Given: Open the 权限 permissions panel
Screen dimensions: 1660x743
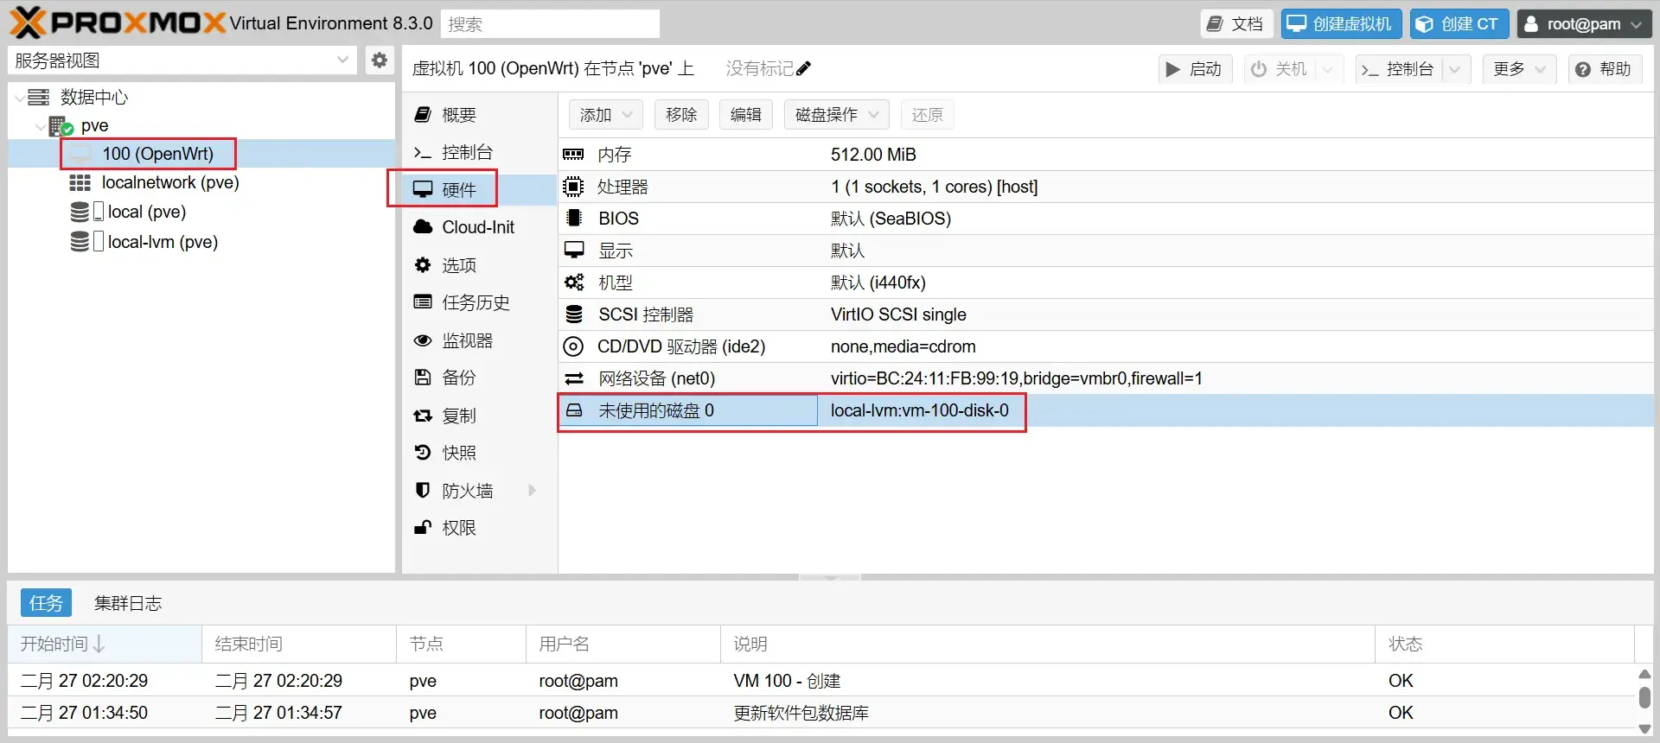Looking at the screenshot, I should point(458,528).
